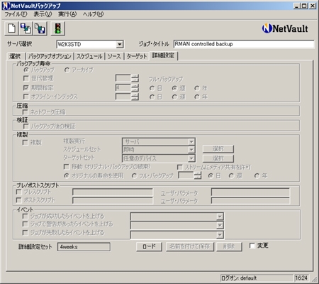Image resolution: width=319 pixels, height=284 pixels.
Task: Click the プレスクリプト text field
Action: [113, 192]
